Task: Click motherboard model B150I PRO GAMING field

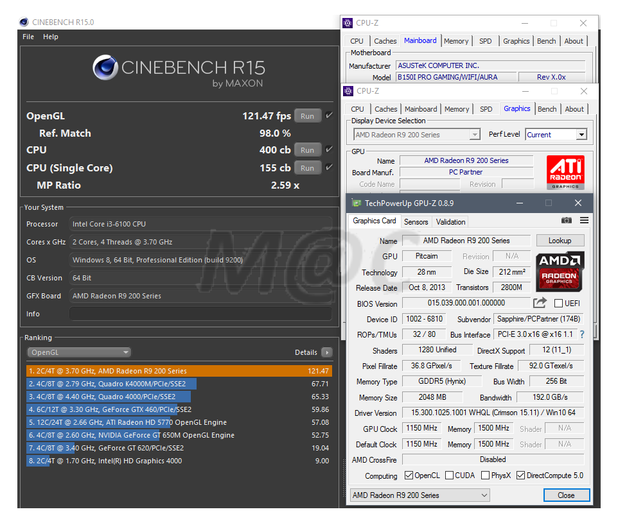Action: pos(456,77)
